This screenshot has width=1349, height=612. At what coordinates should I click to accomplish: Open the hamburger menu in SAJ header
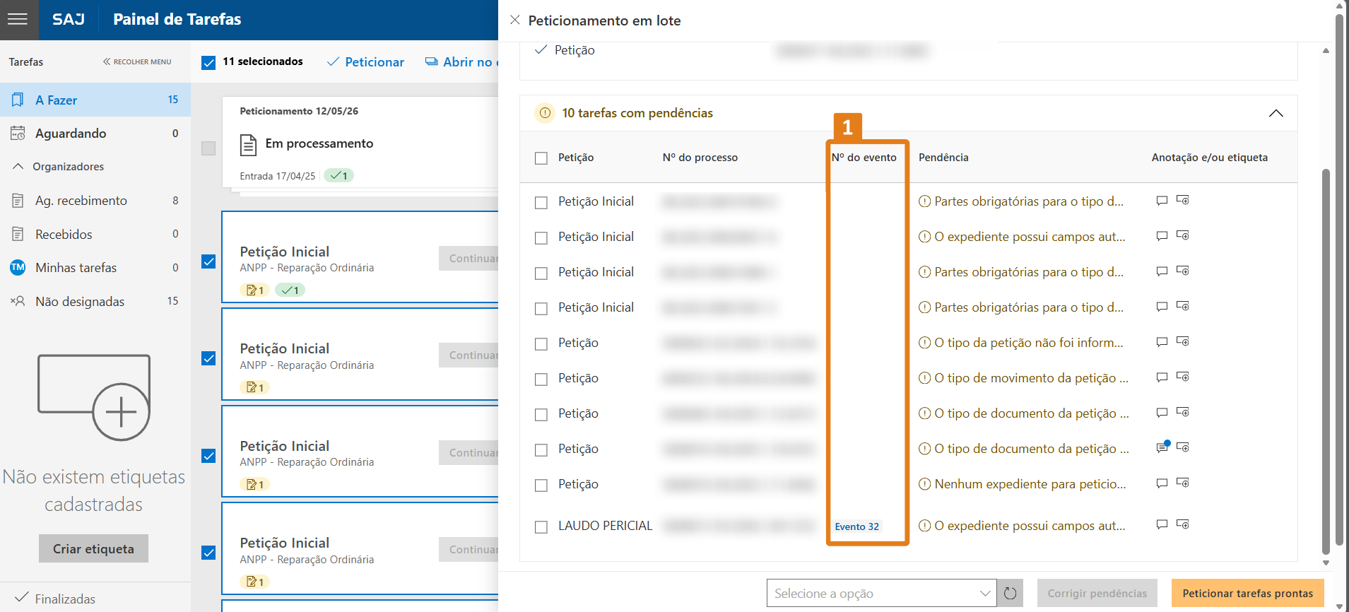pyautogui.click(x=18, y=19)
